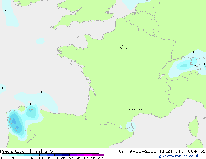
Task: Click the Dourbies city label
Action: coord(135,109)
